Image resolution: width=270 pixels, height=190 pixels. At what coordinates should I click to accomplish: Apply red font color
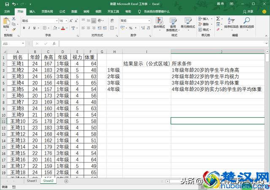(x=63, y=28)
